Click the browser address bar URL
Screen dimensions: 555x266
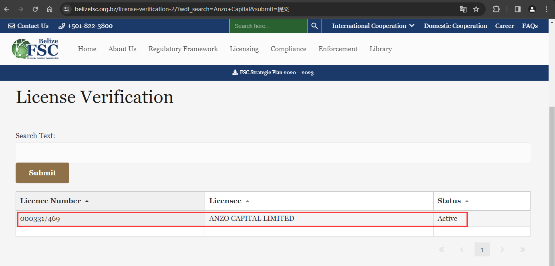coord(182,9)
